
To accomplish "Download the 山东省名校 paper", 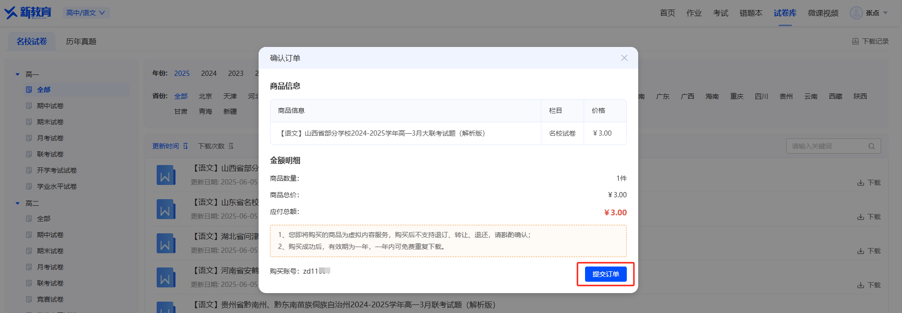I will 869,217.
